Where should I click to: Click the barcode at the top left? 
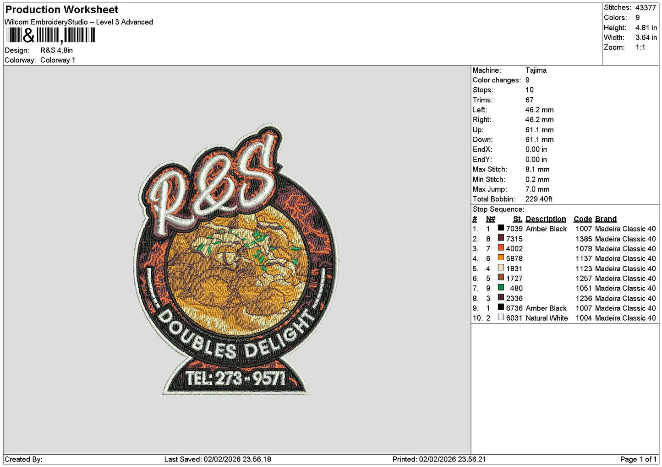click(50, 35)
